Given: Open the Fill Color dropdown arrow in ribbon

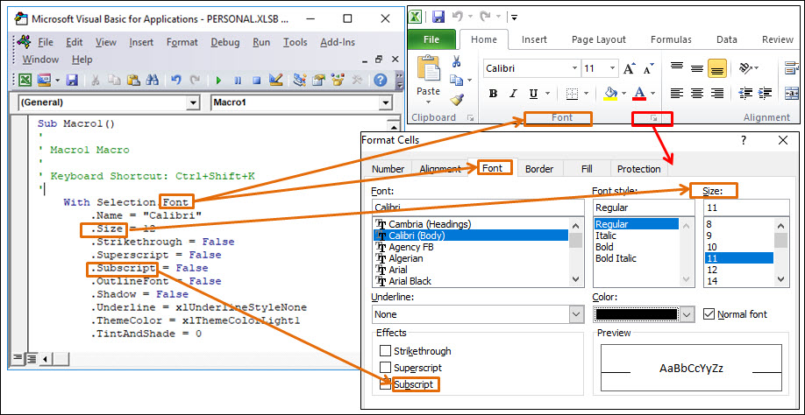Looking at the screenshot, I should click(623, 94).
